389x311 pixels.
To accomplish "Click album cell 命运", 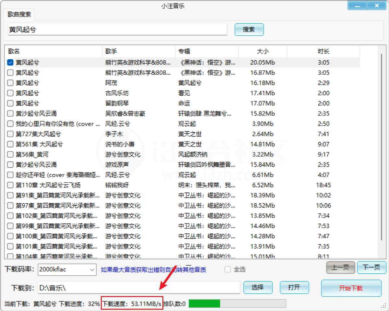I will (184, 103).
